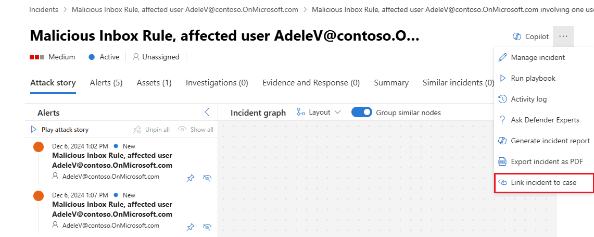Click the Export incident as PDF icon
Image resolution: width=594 pixels, height=237 pixels.
[502, 161]
